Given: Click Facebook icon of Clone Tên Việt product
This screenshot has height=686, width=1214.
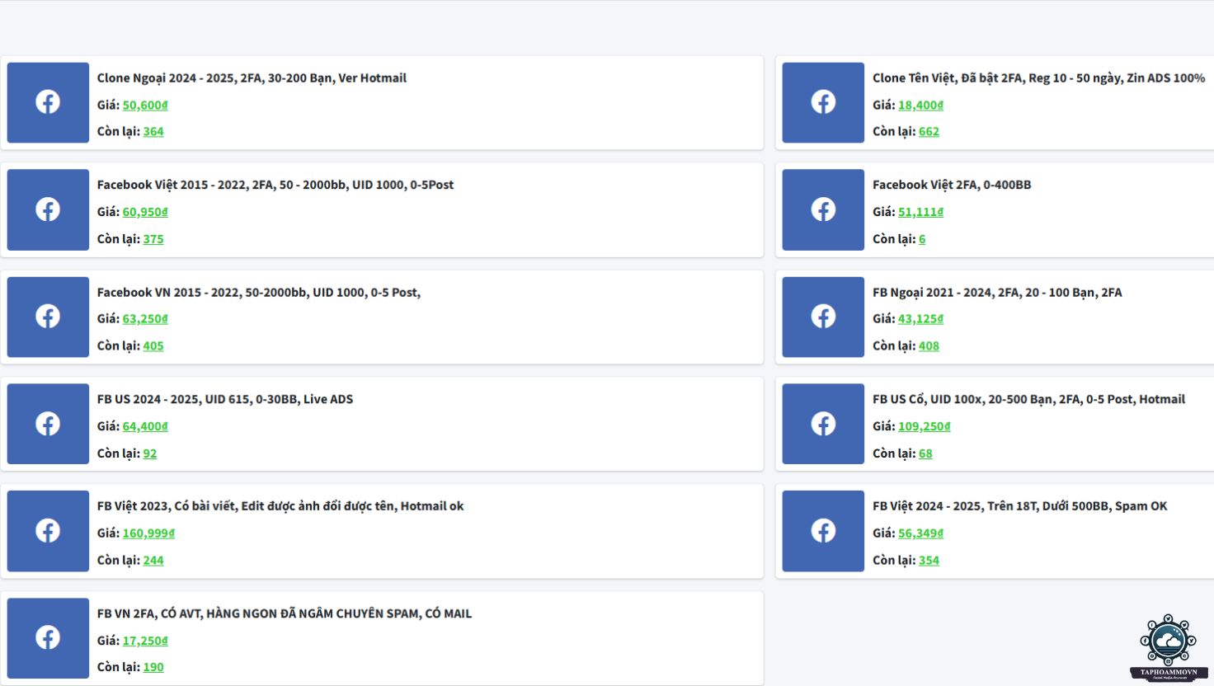Looking at the screenshot, I should (823, 102).
